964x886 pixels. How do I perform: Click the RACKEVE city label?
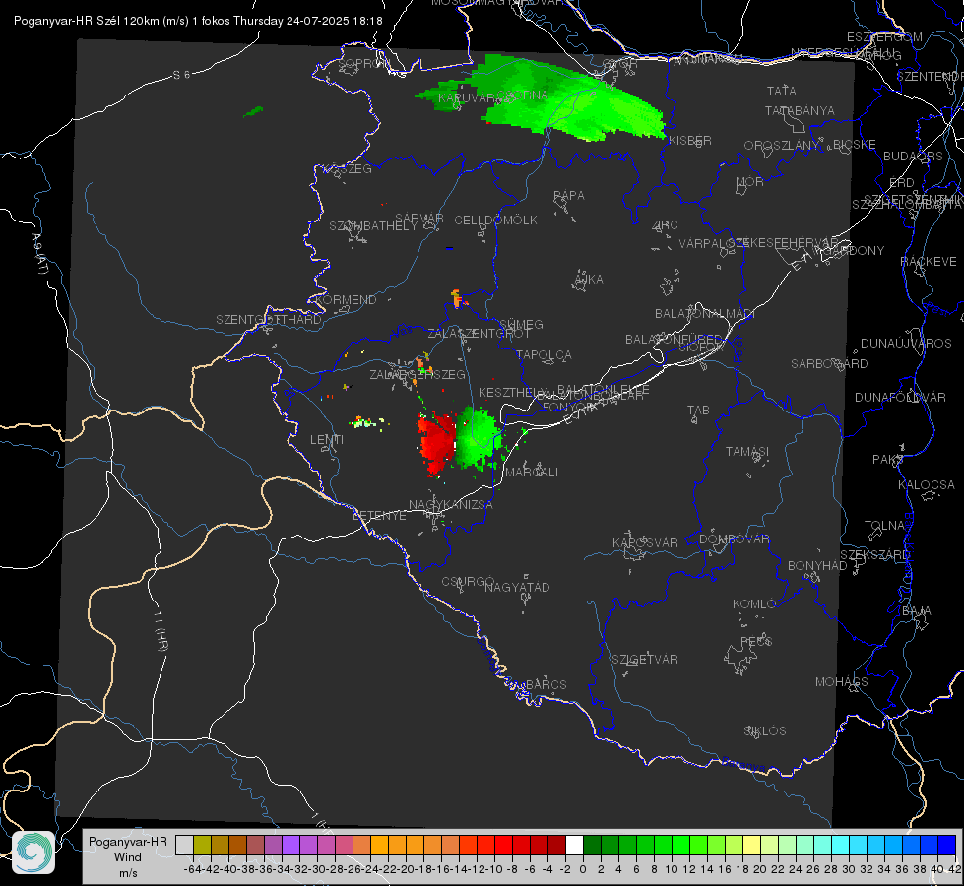[x=929, y=262]
